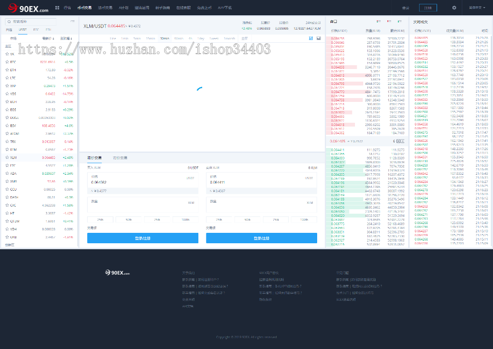
Task: Click the outlined register button in header
Action: pyautogui.click(x=428, y=8)
